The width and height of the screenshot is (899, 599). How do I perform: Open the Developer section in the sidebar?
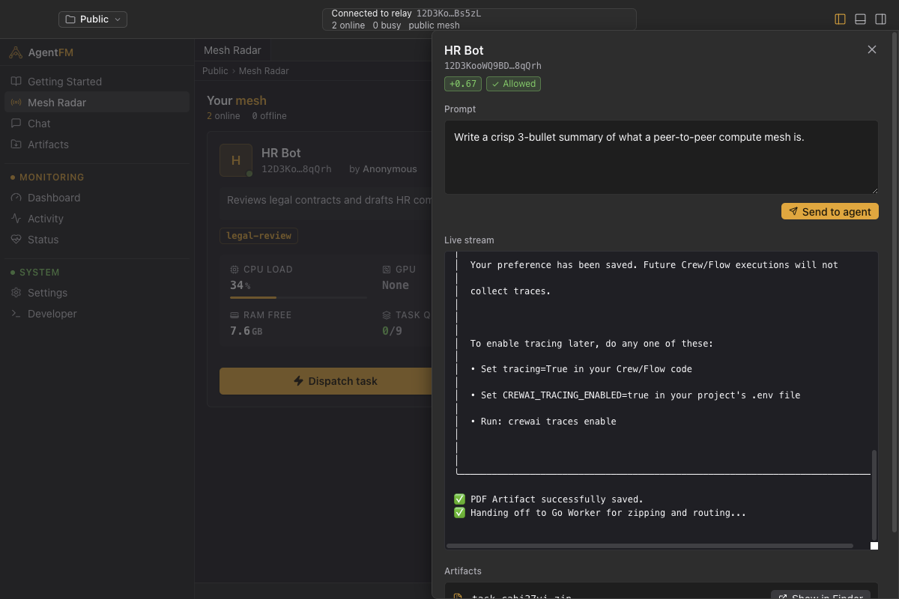[97, 314]
